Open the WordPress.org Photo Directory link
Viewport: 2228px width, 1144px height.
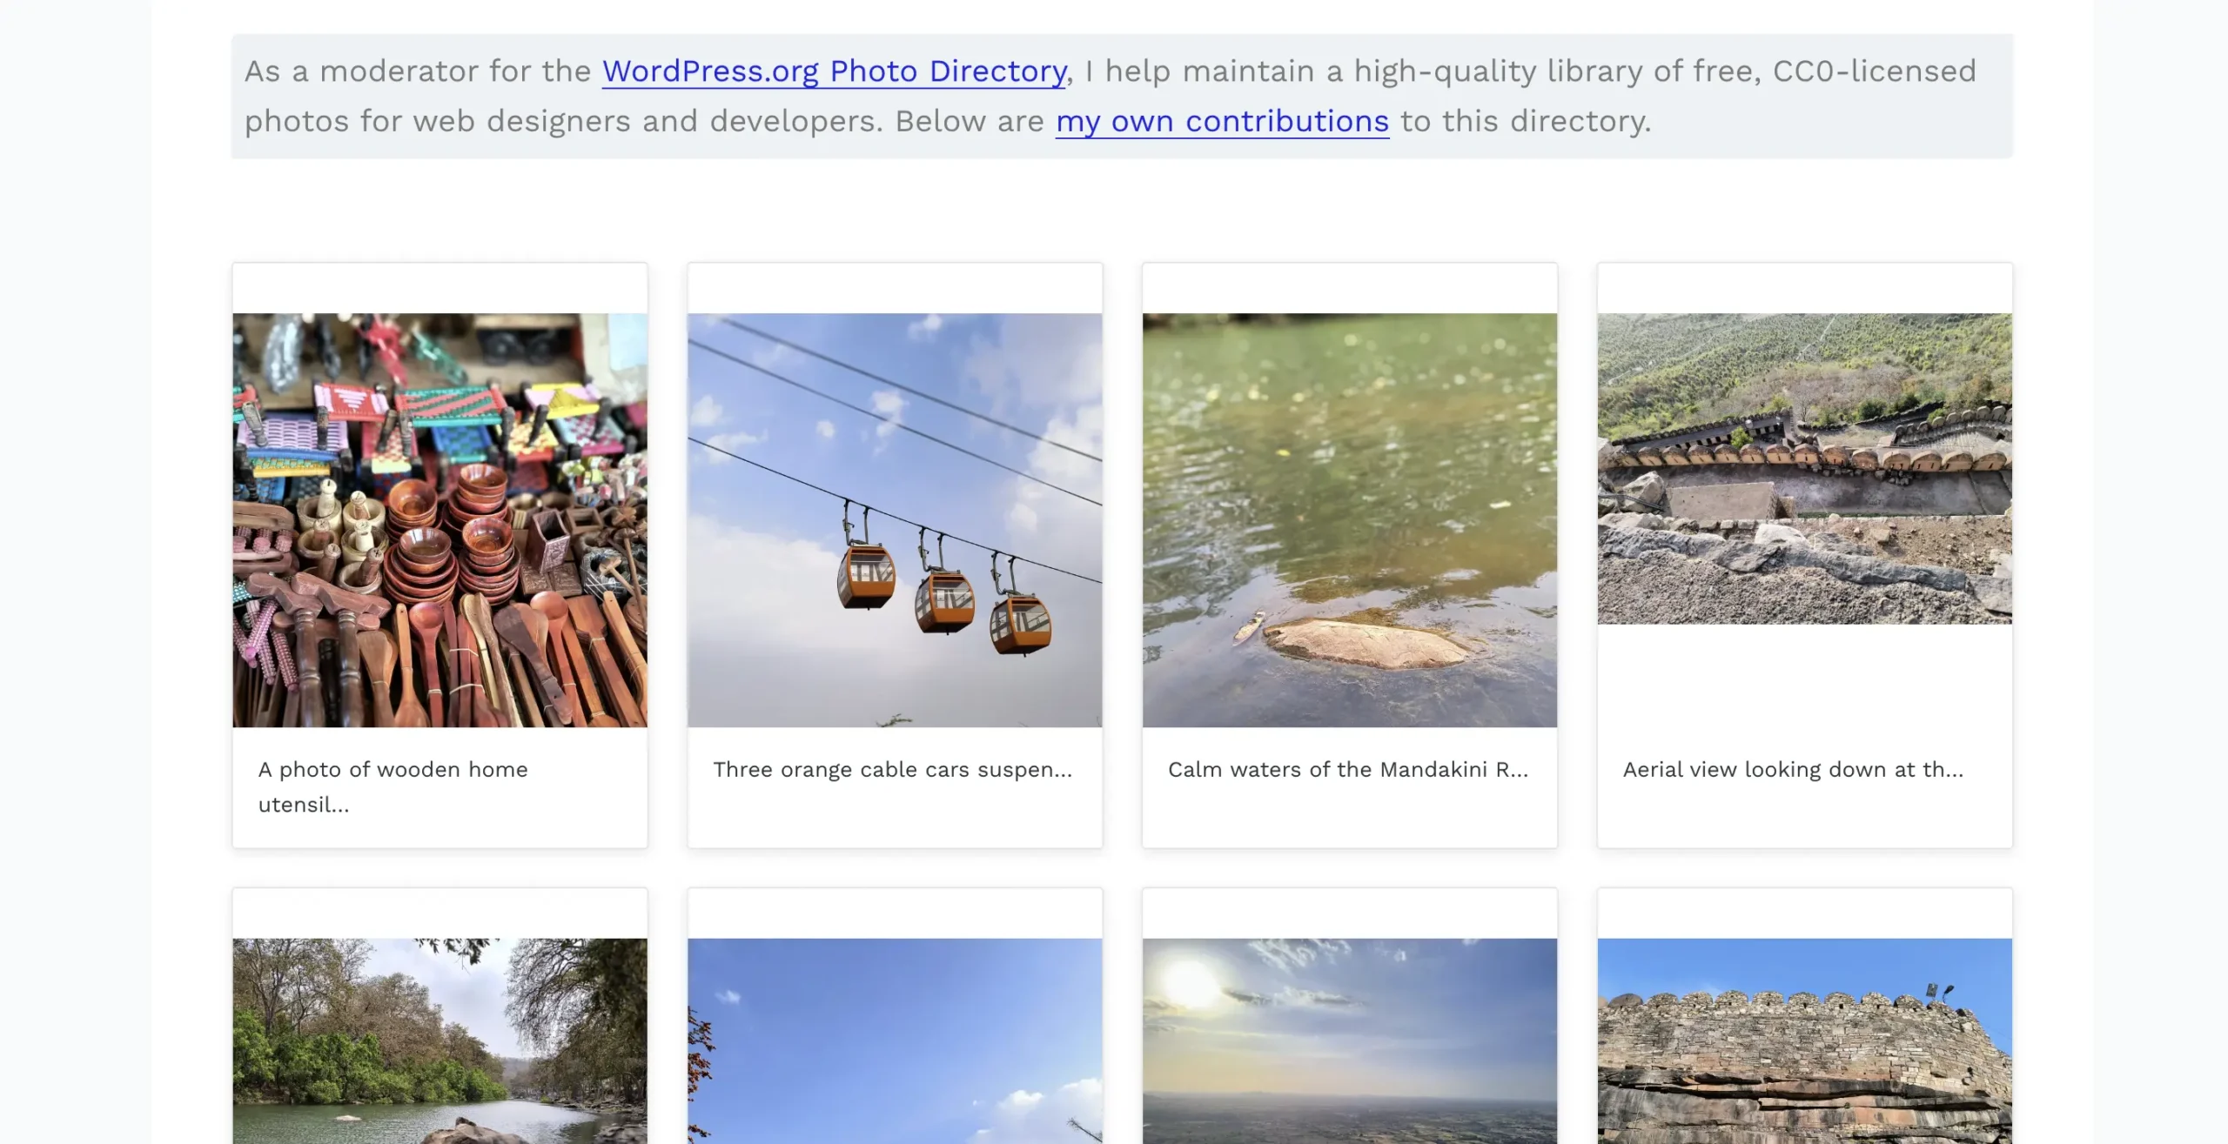[x=834, y=71]
